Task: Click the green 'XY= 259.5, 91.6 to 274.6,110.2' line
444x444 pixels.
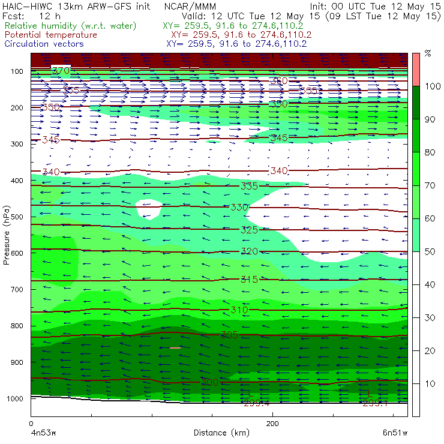Action: click(x=233, y=26)
